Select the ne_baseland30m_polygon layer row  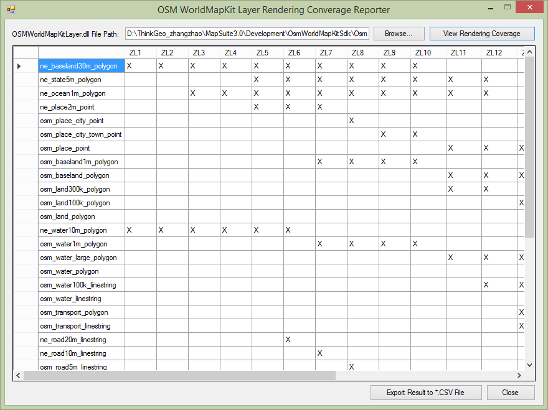pos(81,65)
